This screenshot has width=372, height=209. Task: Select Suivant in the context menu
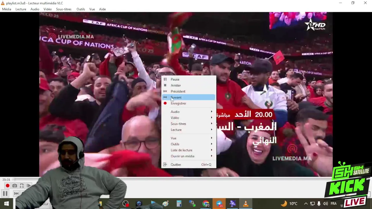[189, 97]
